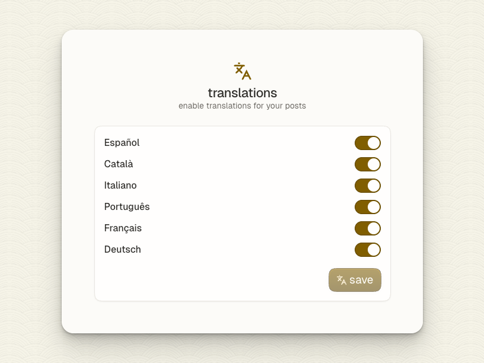Disable the Português switch

pos(367,207)
